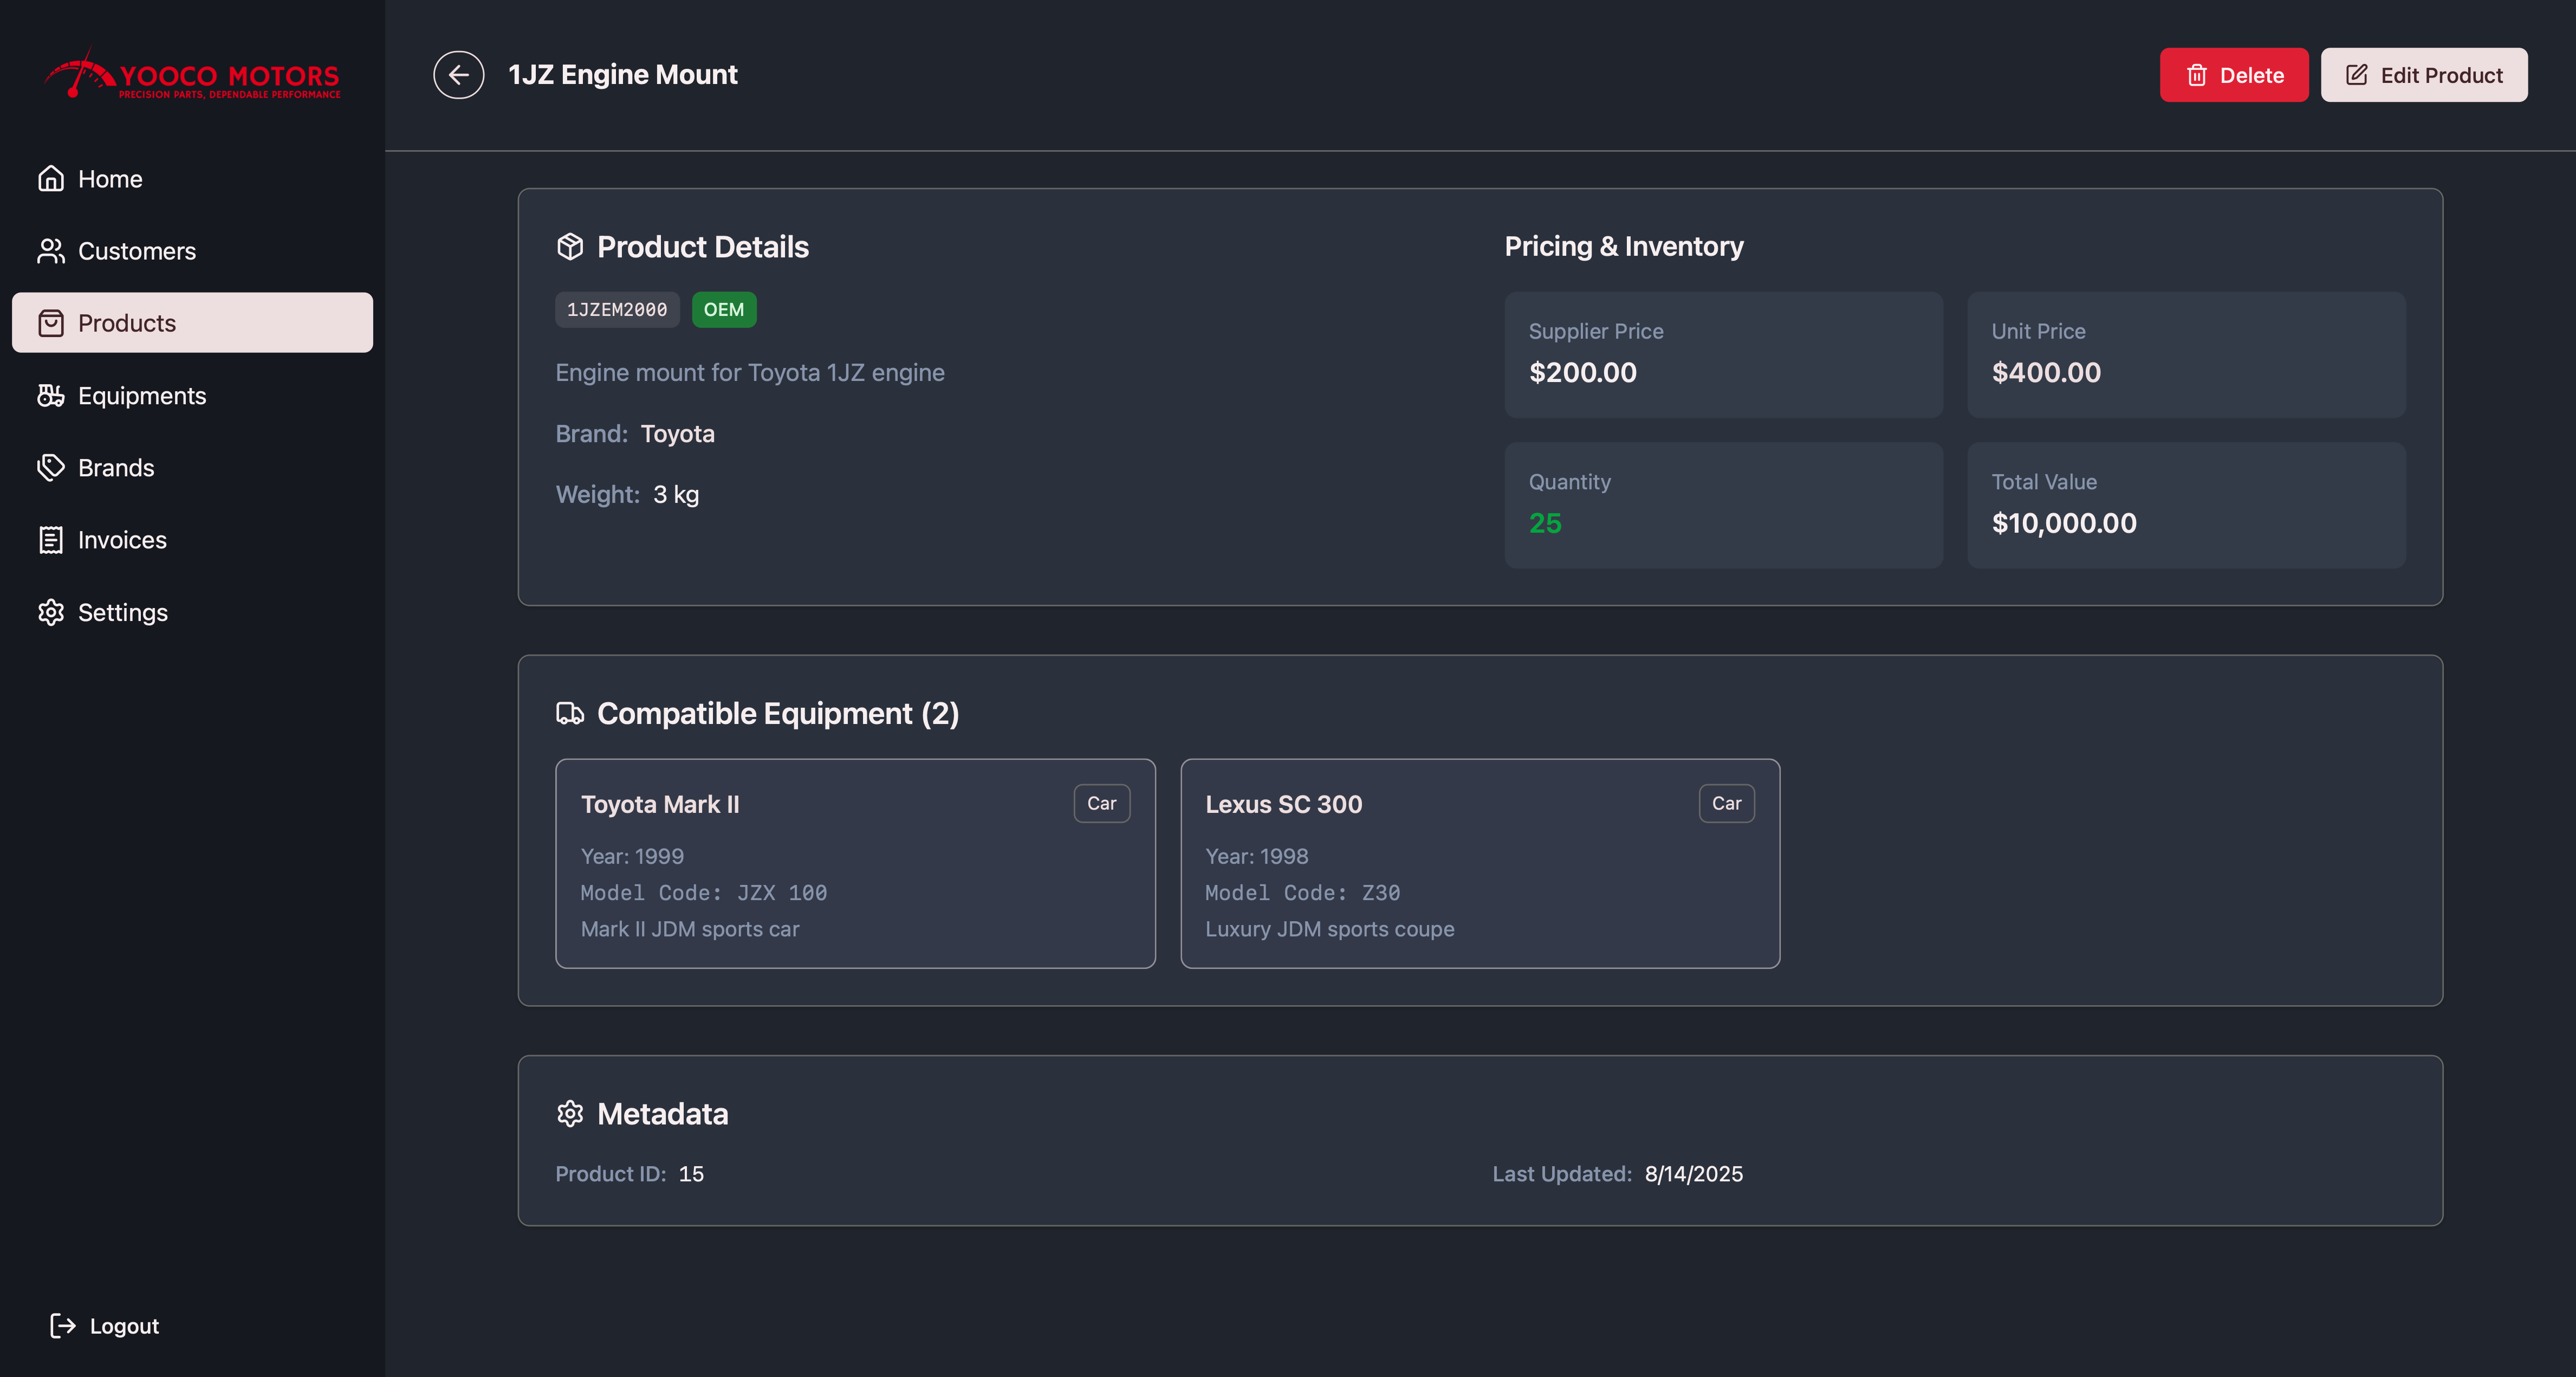Screen dimensions: 2576x1377
Task: Click the Settings gear icon in sidebar
Action: (51, 612)
